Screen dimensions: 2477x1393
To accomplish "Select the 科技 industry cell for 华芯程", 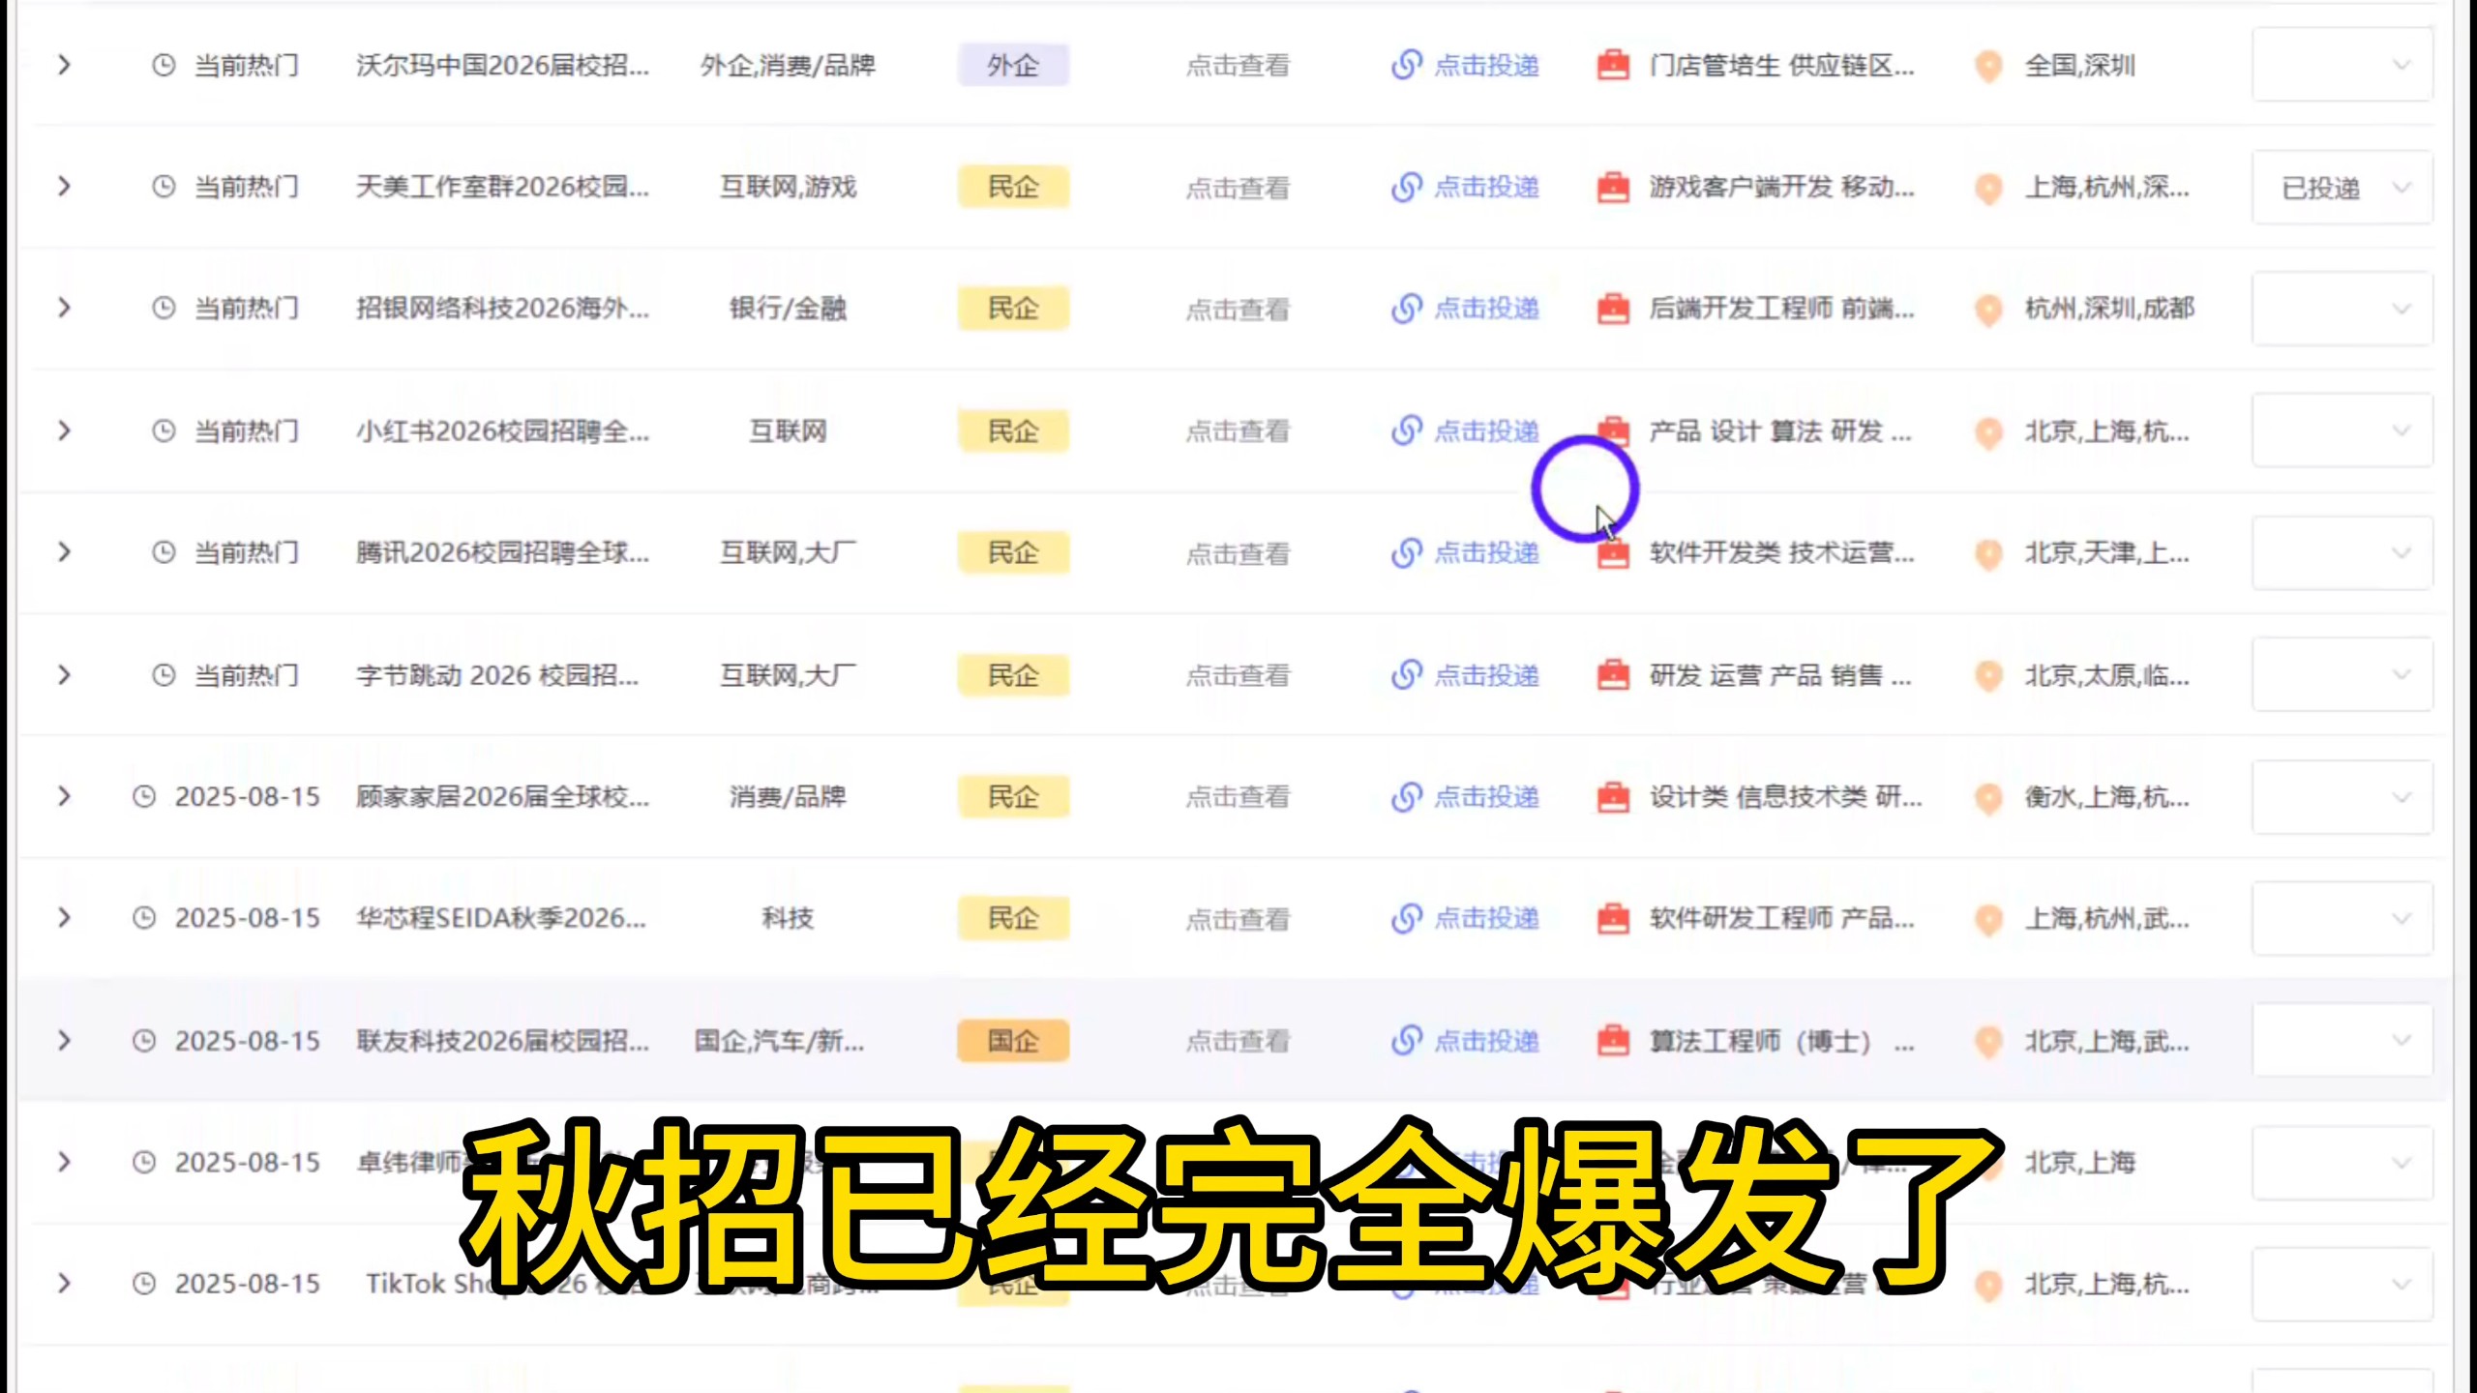I will [788, 918].
